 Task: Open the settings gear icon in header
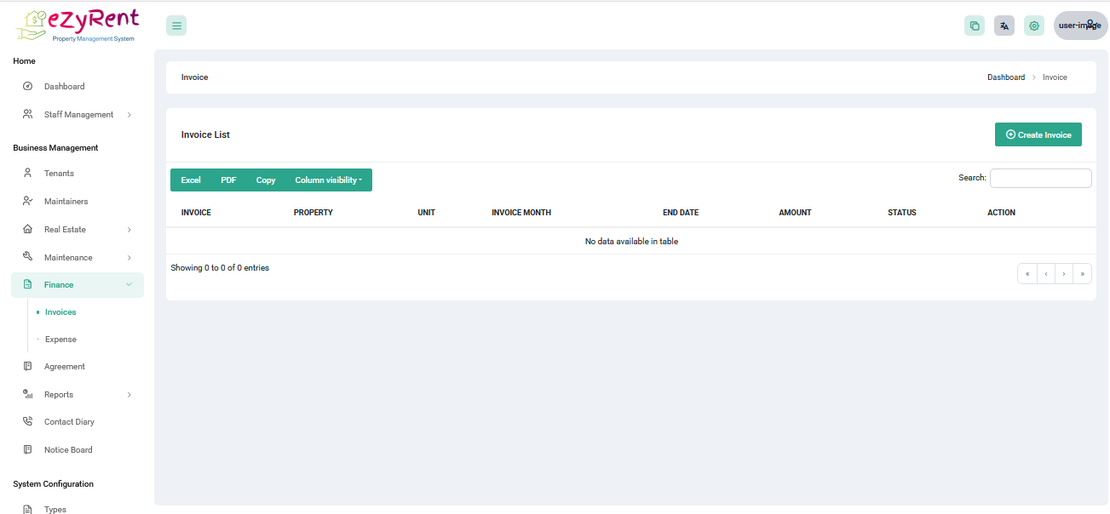pyautogui.click(x=1034, y=26)
